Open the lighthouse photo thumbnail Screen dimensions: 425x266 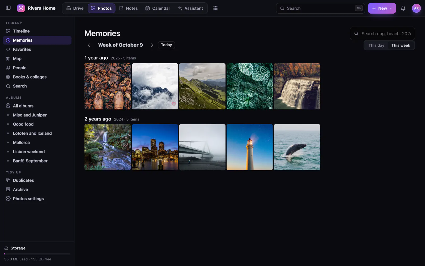[x=249, y=147]
